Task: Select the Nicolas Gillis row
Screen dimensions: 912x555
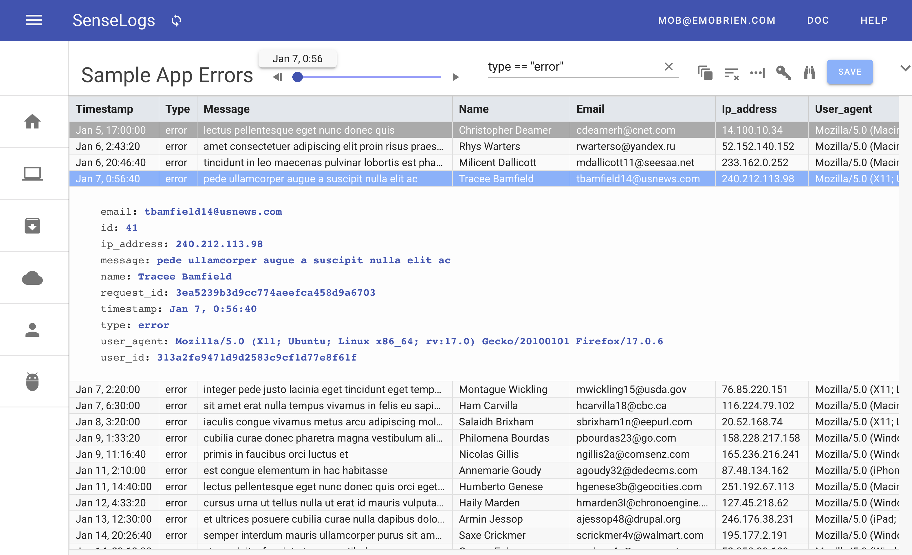Action: [x=484, y=454]
